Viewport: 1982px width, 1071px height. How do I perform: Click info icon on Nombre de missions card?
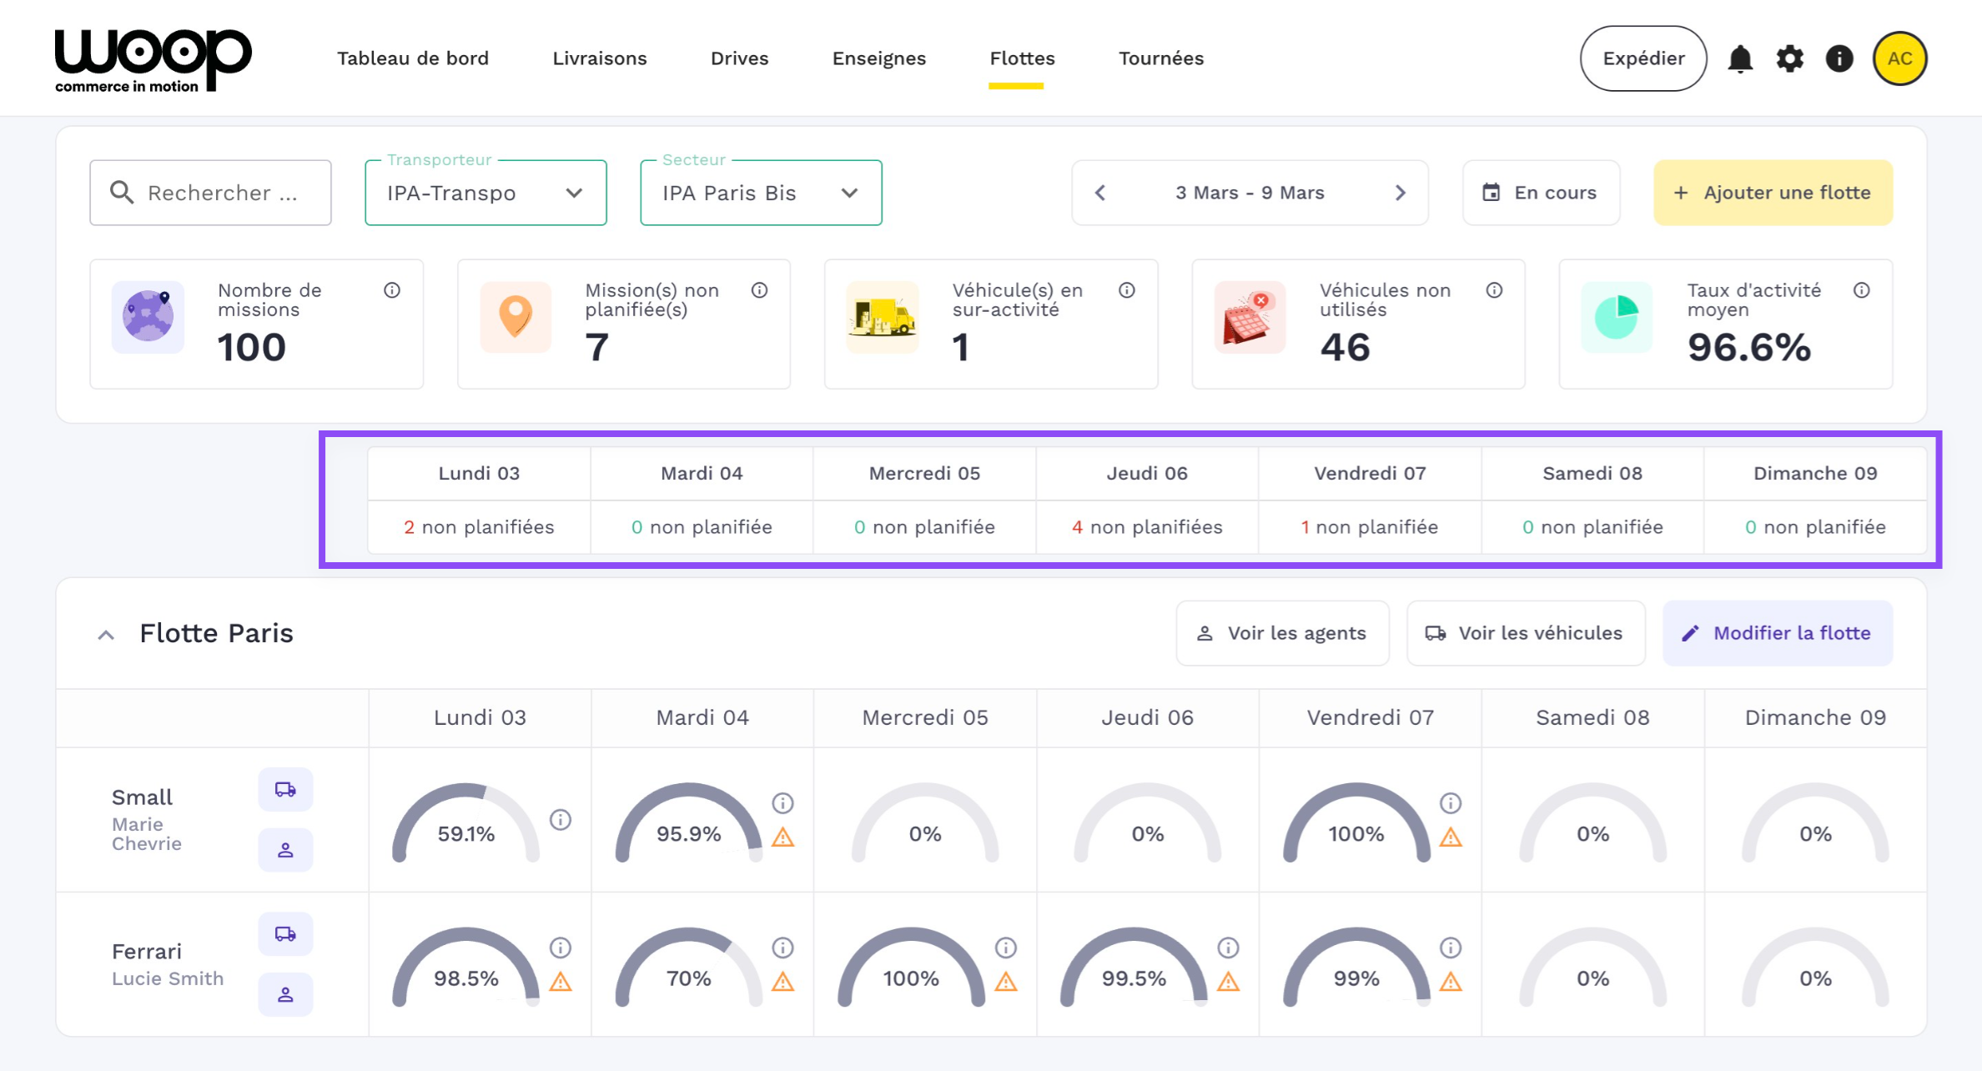(392, 290)
